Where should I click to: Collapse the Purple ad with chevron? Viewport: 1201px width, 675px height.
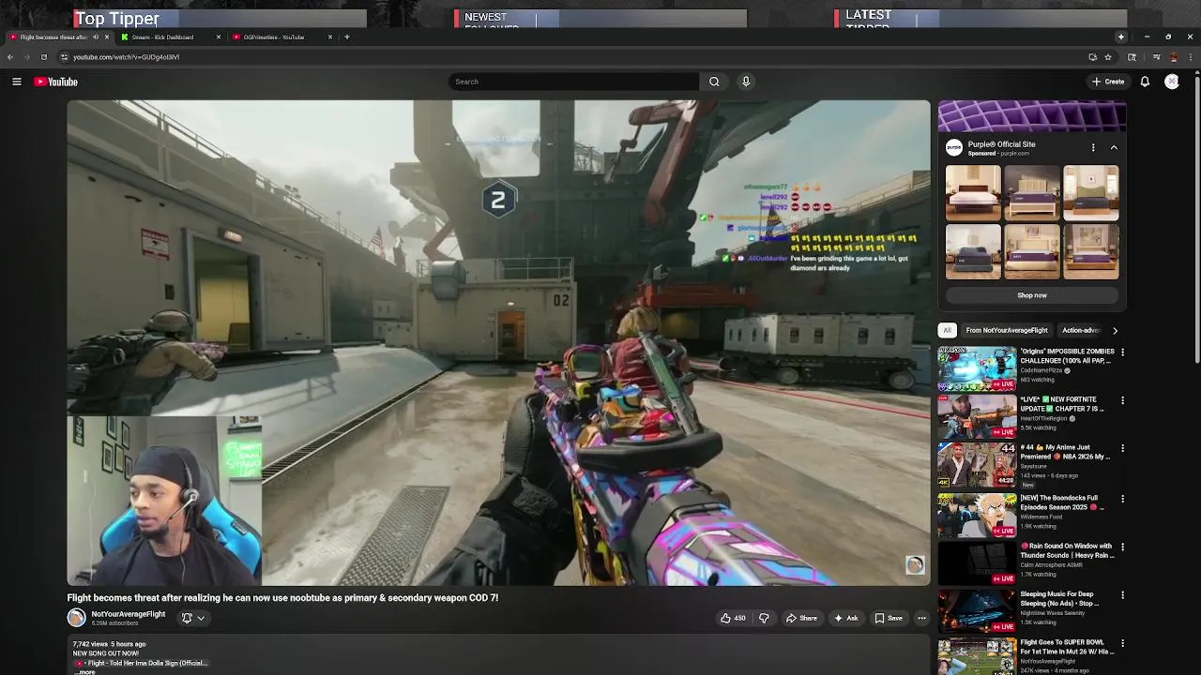pyautogui.click(x=1114, y=147)
